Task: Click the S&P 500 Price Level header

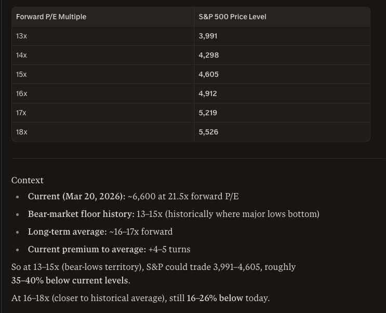Action: click(232, 17)
